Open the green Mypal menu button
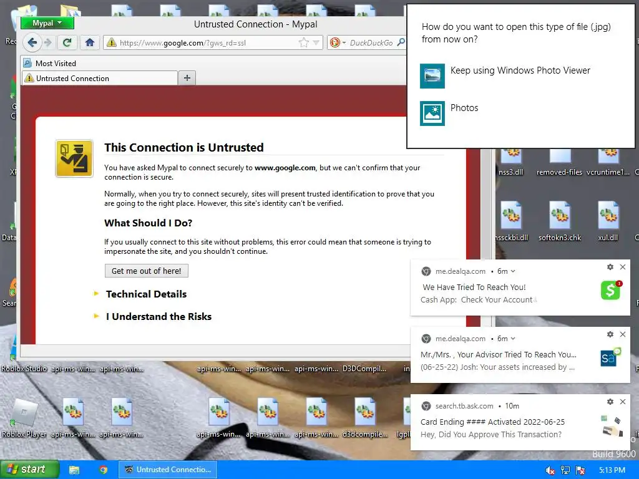This screenshot has width=639, height=479. click(x=47, y=23)
